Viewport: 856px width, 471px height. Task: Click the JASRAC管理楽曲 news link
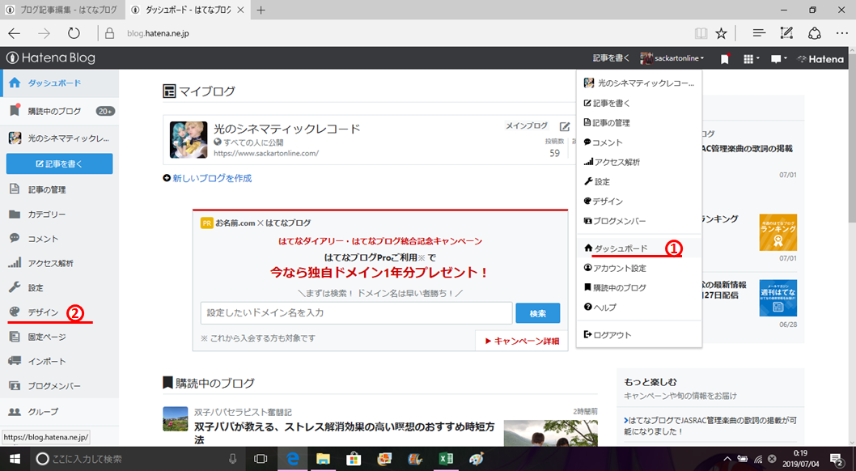710,426
